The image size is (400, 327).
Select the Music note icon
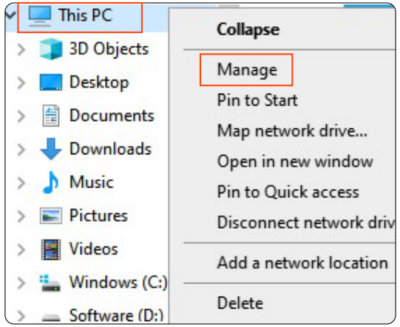click(51, 182)
